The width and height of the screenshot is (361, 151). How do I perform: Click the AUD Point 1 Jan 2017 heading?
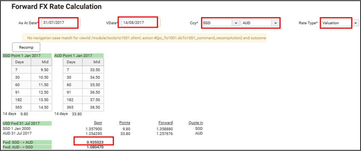[79, 56]
